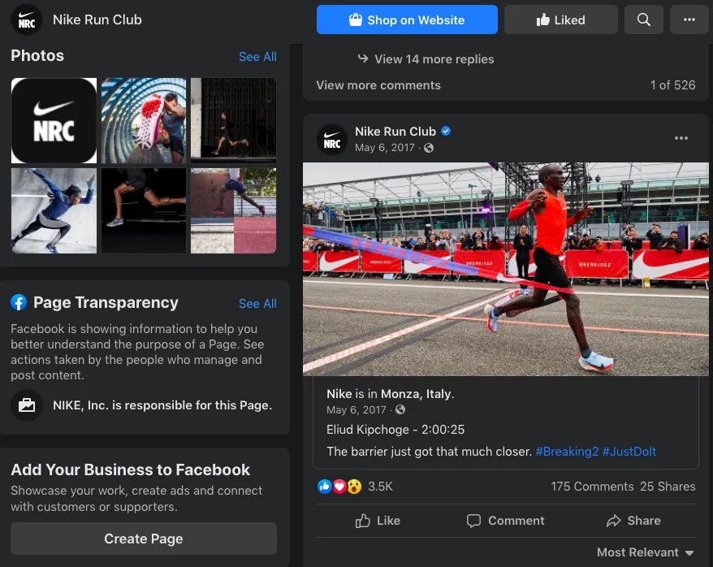This screenshot has height=567, width=713.
Task: Click the Shop on Website button
Action: pos(407,19)
